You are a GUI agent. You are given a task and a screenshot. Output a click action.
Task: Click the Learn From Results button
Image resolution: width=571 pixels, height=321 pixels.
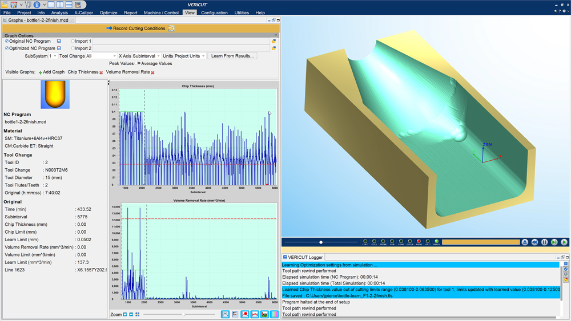tap(232, 56)
